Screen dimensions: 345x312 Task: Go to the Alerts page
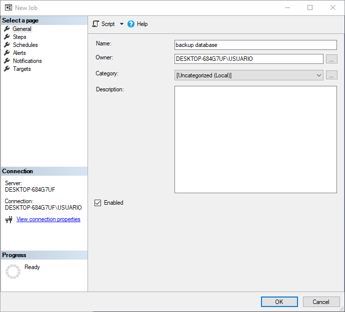19,53
